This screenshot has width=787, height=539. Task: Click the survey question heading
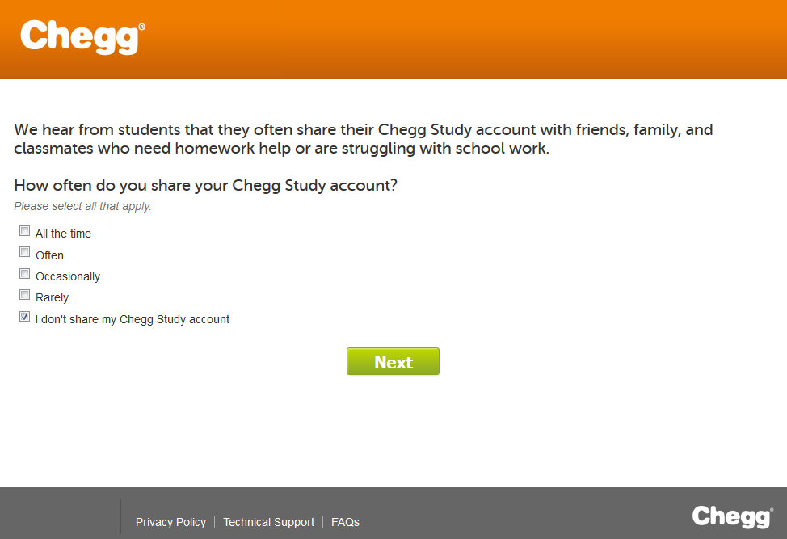(204, 185)
